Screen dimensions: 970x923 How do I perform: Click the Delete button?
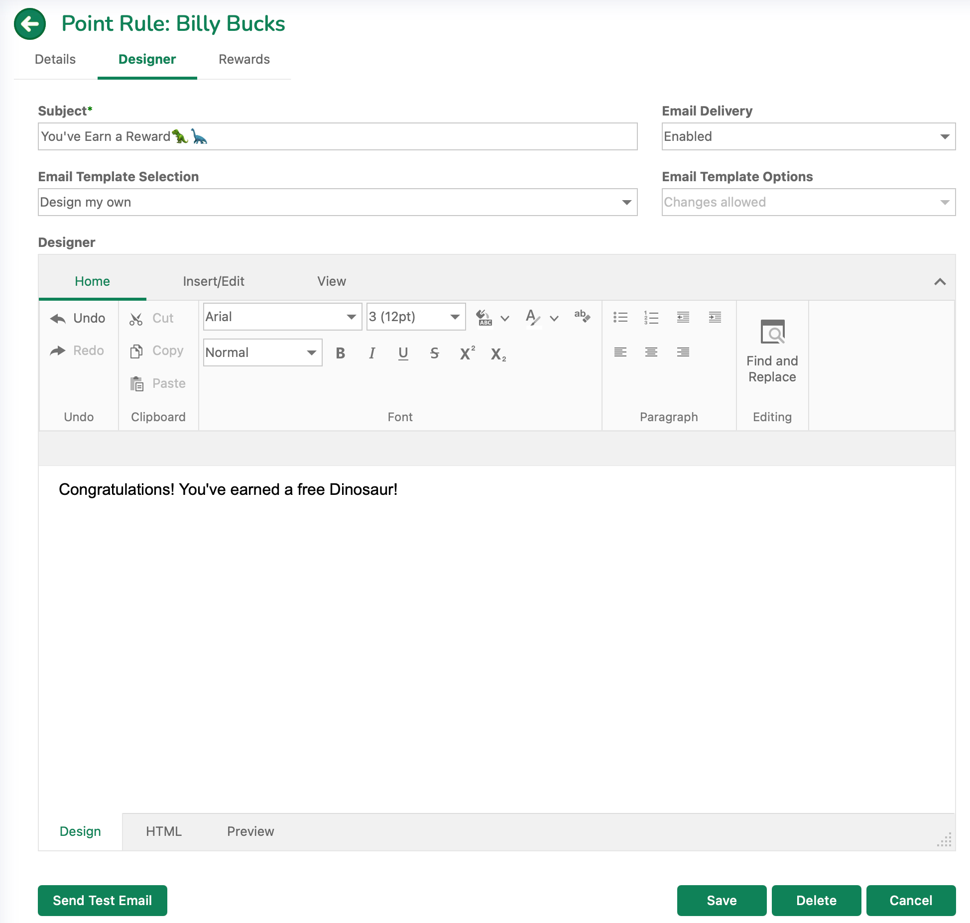click(816, 901)
